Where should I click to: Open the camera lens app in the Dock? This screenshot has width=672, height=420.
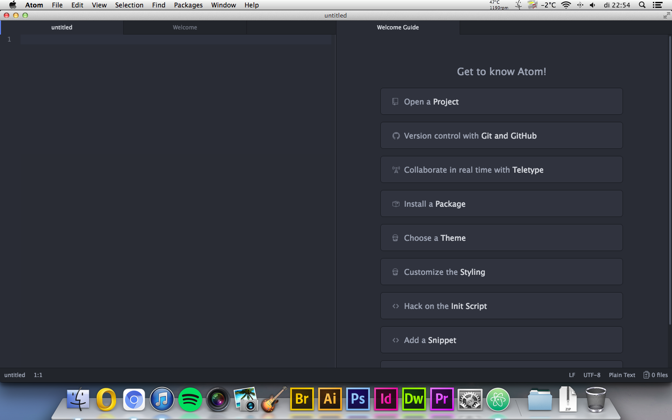[x=218, y=399]
